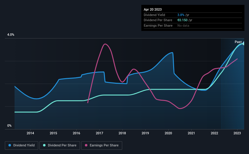
Task: Click the 3.8% dividend yield value
Action: [181, 15]
